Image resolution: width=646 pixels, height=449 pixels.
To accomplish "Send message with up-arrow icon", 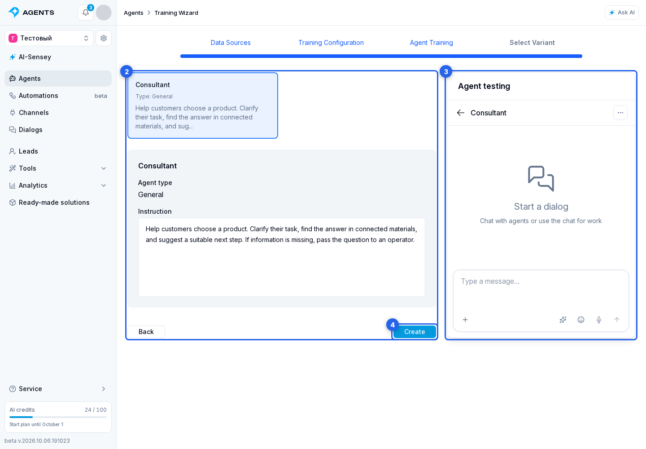I will [617, 320].
